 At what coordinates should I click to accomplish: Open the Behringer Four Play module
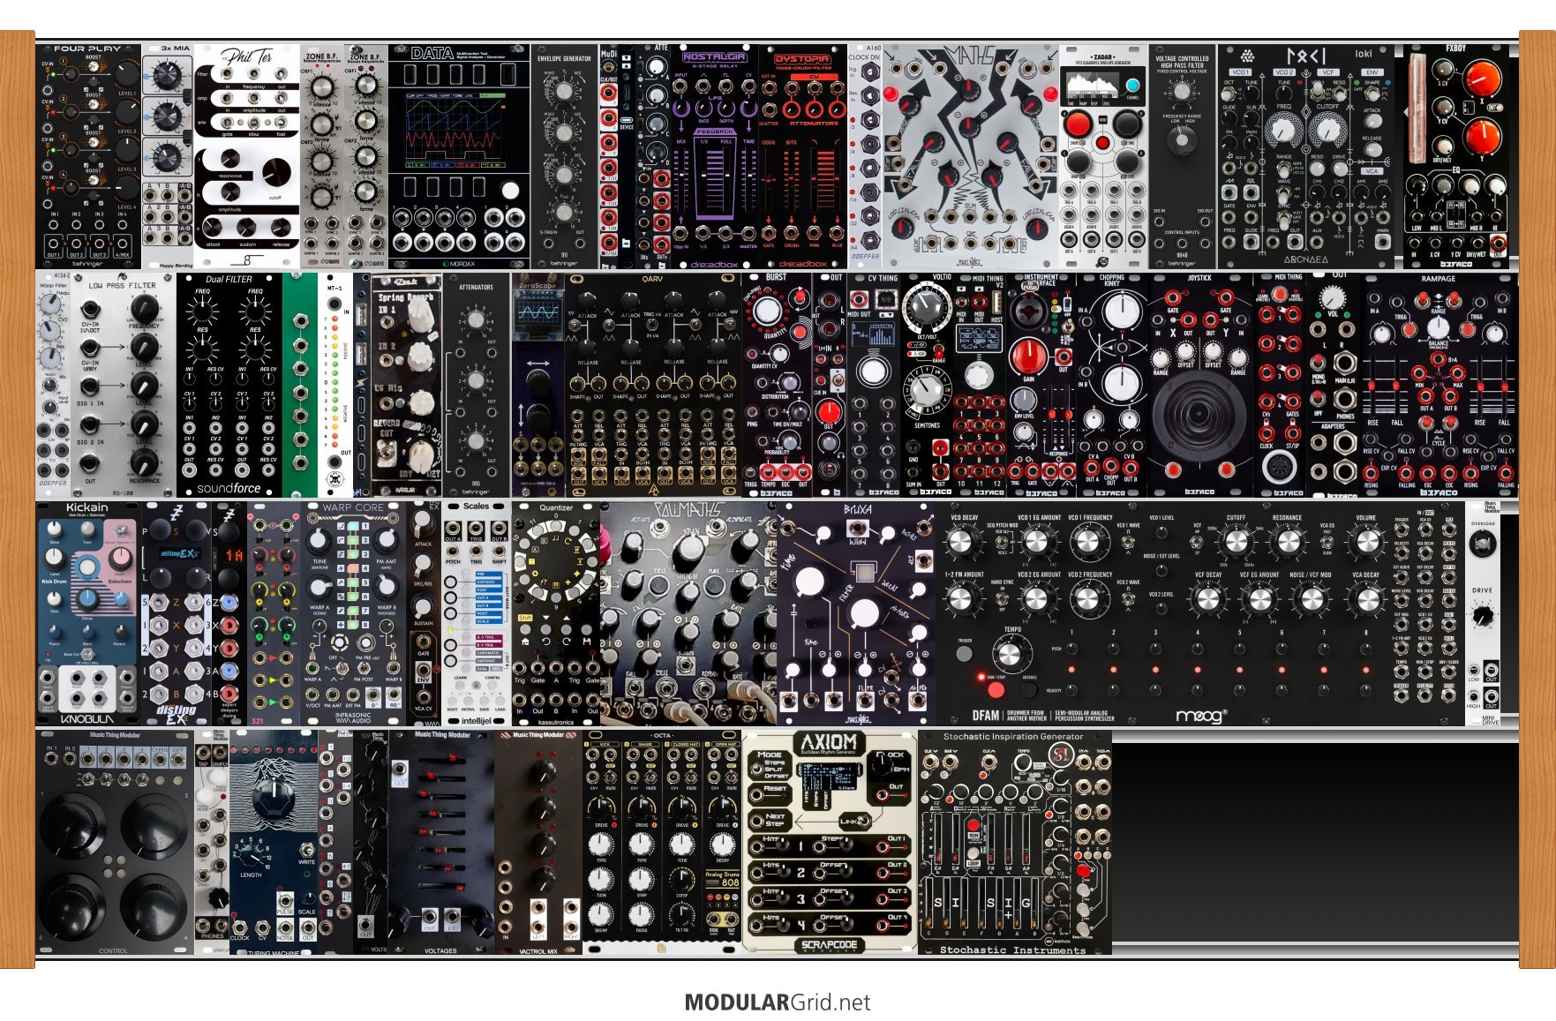(88, 155)
